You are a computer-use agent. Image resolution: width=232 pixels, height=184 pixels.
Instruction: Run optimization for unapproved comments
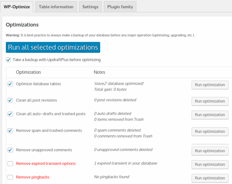(x=210, y=151)
